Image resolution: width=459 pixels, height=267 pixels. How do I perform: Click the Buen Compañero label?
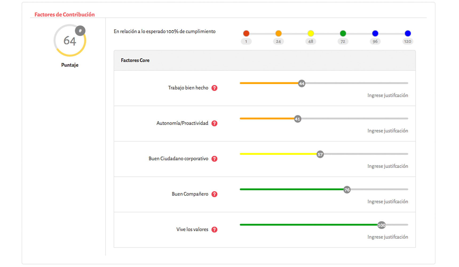click(x=190, y=194)
